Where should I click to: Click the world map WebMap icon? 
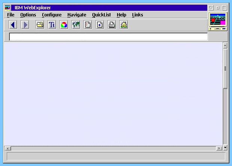(x=76, y=25)
